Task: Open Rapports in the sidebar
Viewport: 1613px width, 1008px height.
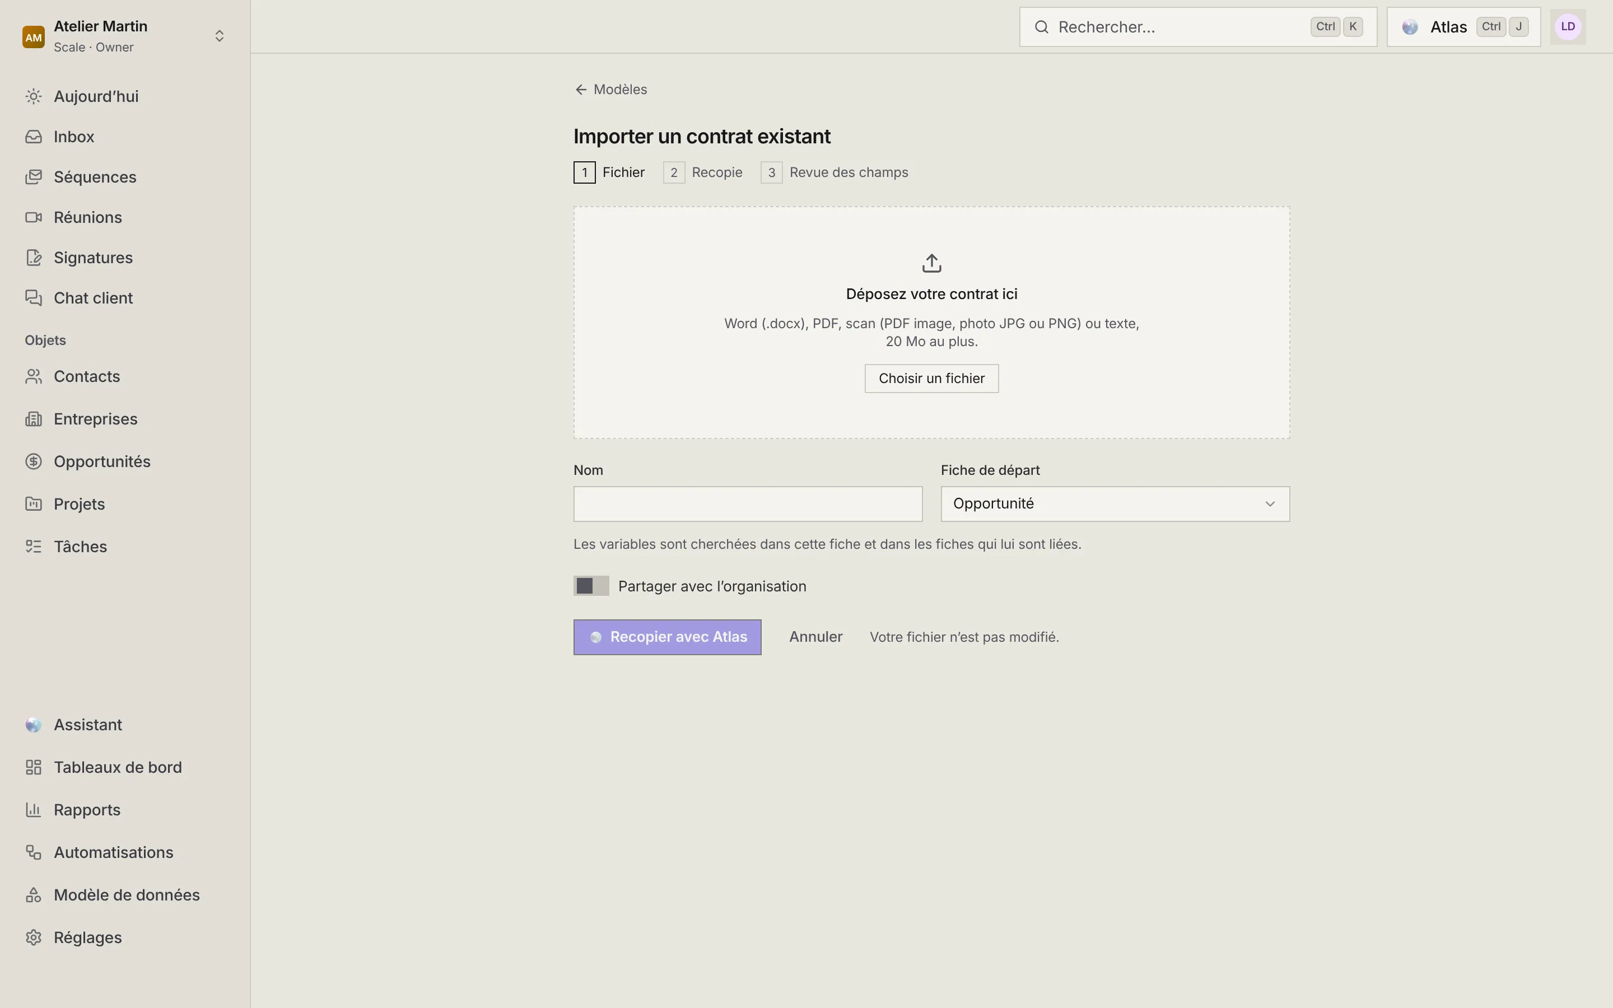Action: pyautogui.click(x=125, y=810)
